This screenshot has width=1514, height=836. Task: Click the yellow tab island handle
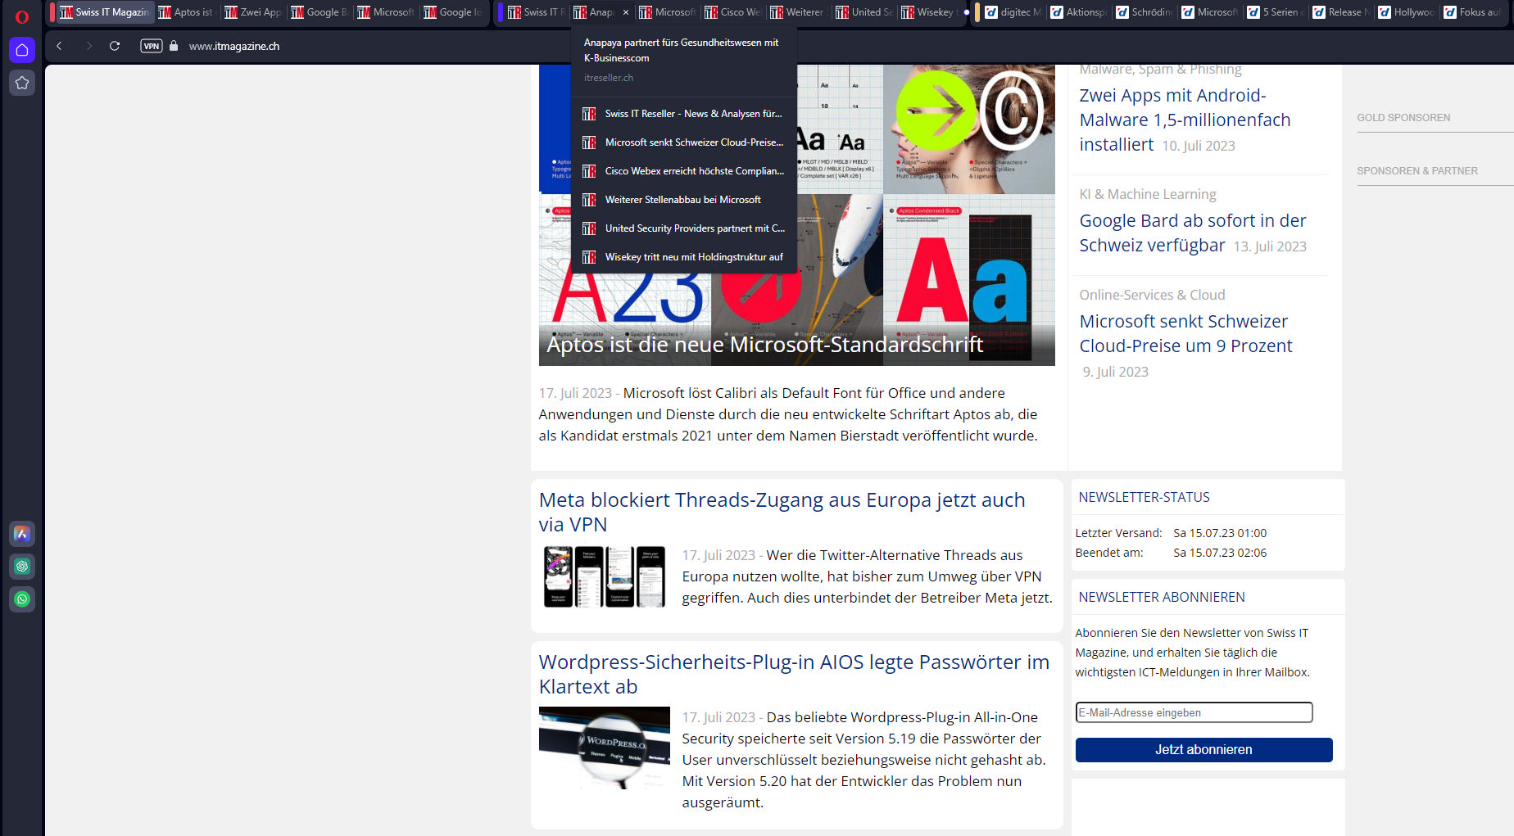tap(977, 12)
